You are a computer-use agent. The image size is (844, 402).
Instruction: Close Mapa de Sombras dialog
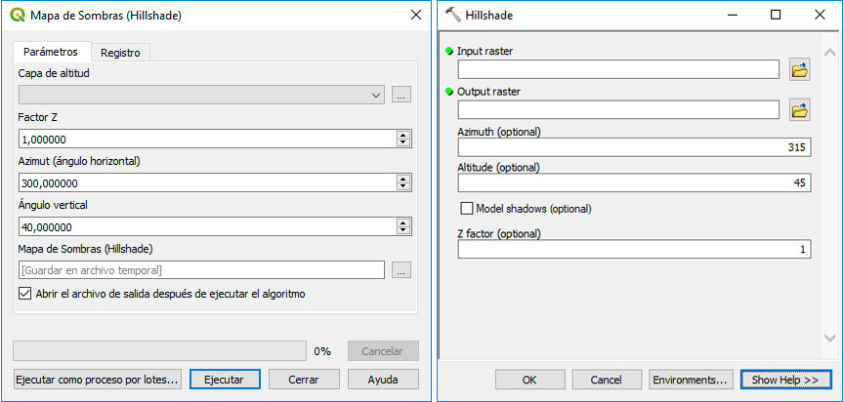point(416,15)
